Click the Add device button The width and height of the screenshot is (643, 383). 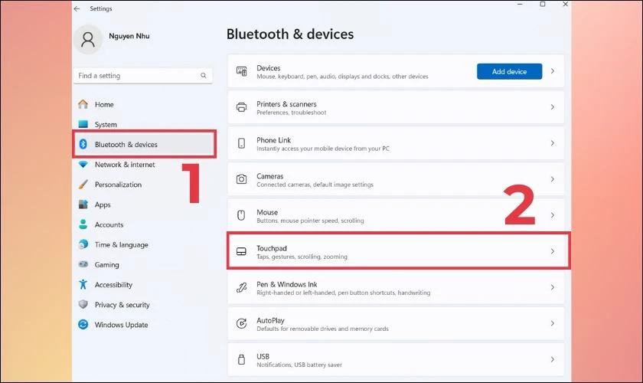point(509,71)
